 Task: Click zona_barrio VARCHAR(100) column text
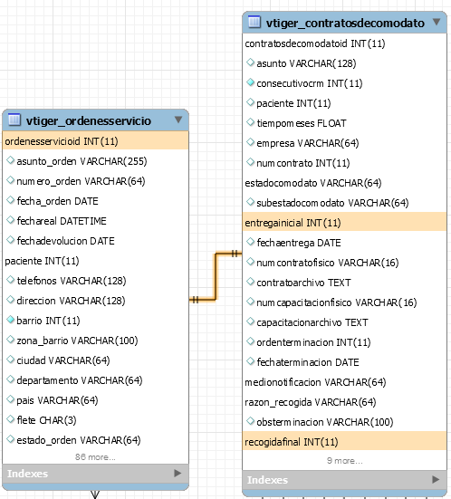pyautogui.click(x=77, y=341)
